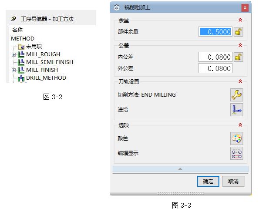The height and width of the screenshot is (209, 266).
Task: Click the 进给 label
Action: pyautogui.click(x=123, y=109)
